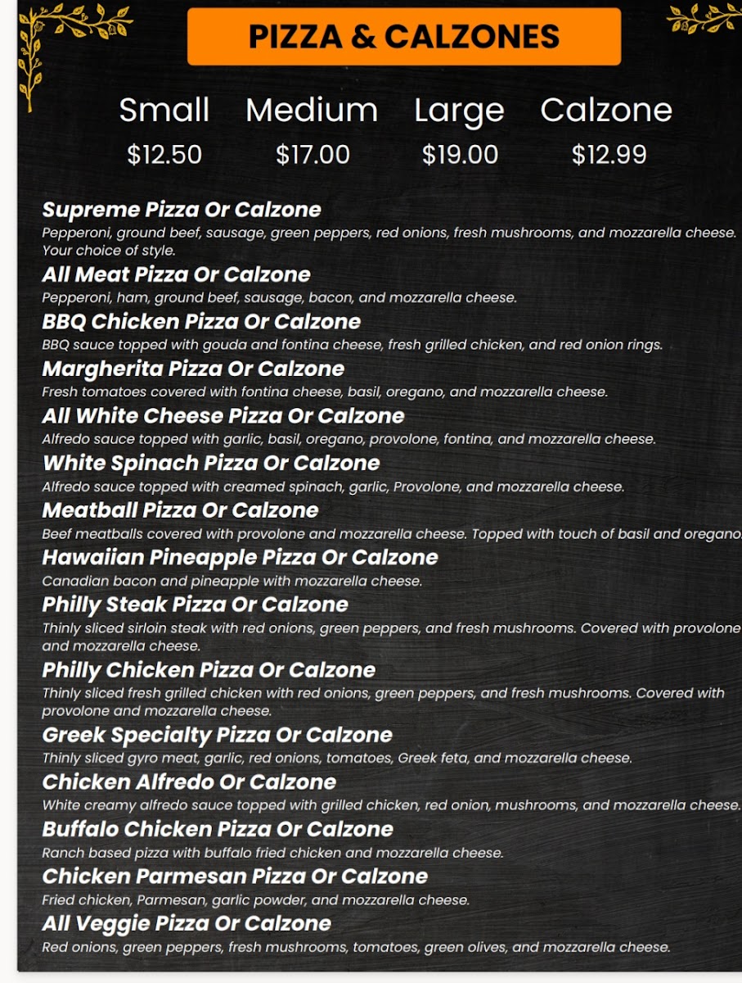
Task: Select the Calzone column heading
Action: pyautogui.click(x=606, y=111)
